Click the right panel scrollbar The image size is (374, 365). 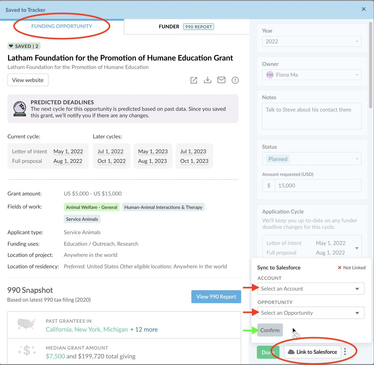click(371, 65)
